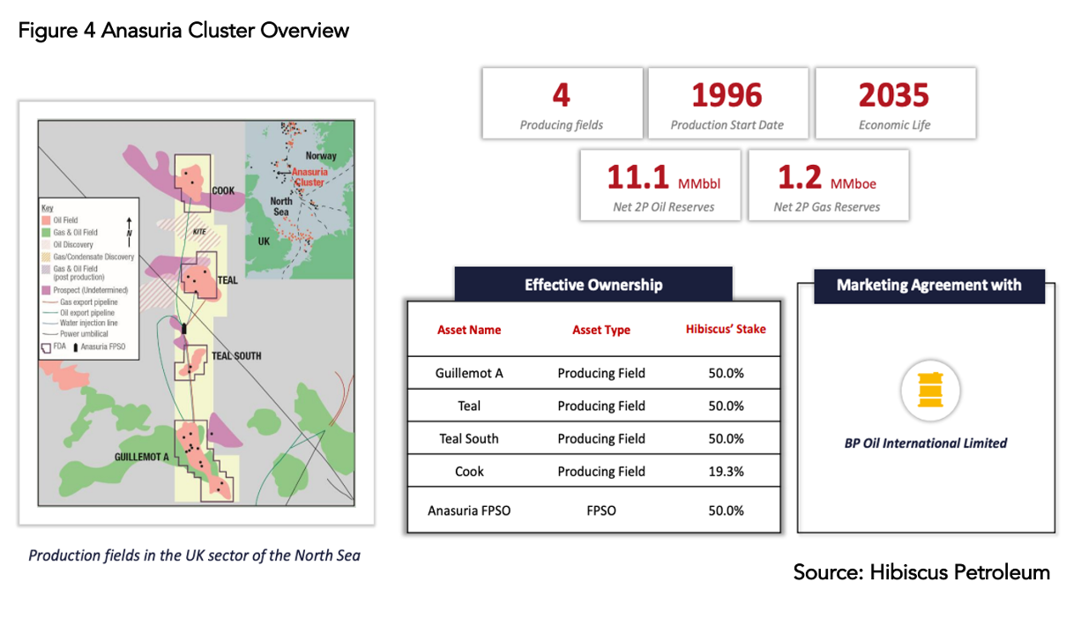Click the North Sea production fields caption
The image size is (1081, 626).
click(194, 555)
